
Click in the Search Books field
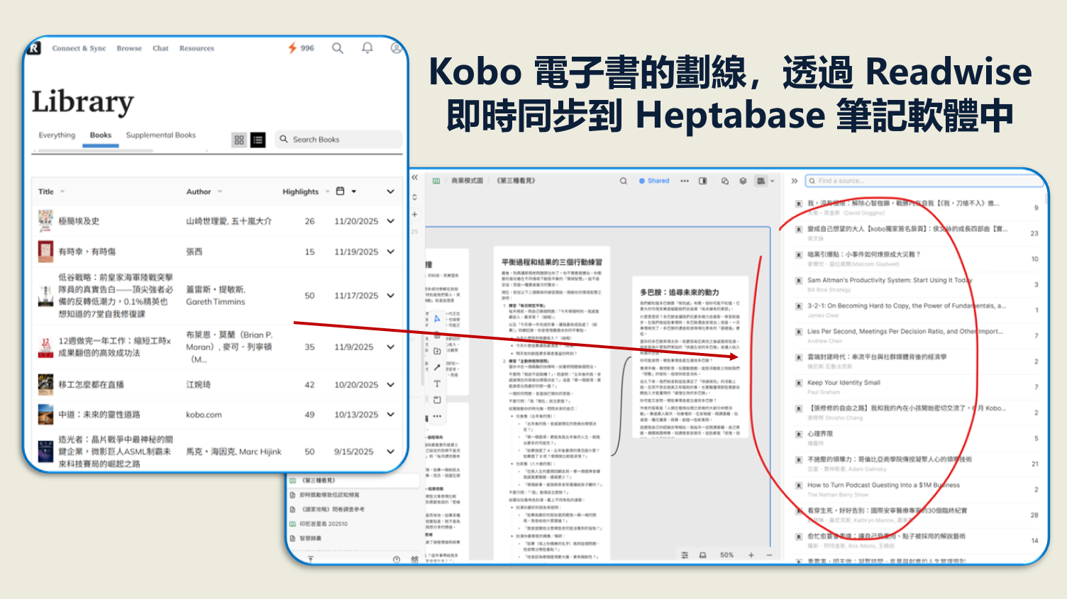click(x=339, y=140)
